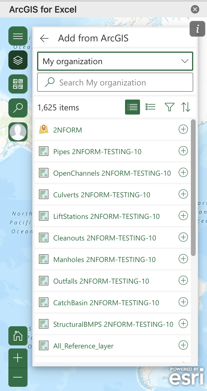Switch to list view layout toggle
207x391 pixels.
click(132, 107)
